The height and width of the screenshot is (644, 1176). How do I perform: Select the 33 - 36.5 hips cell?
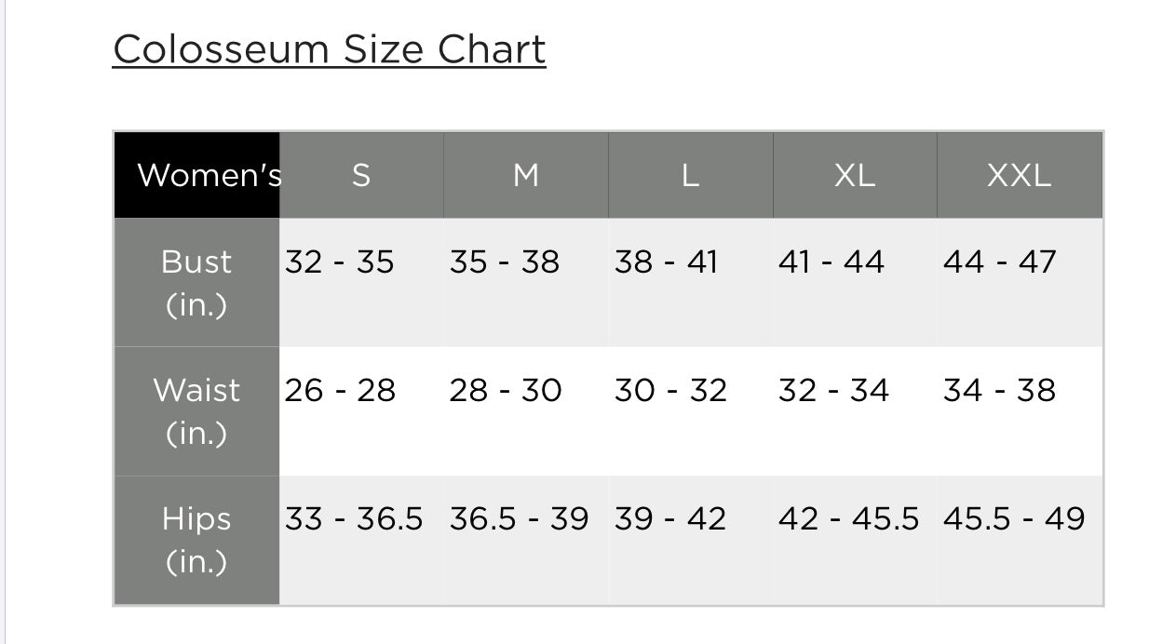tap(354, 519)
